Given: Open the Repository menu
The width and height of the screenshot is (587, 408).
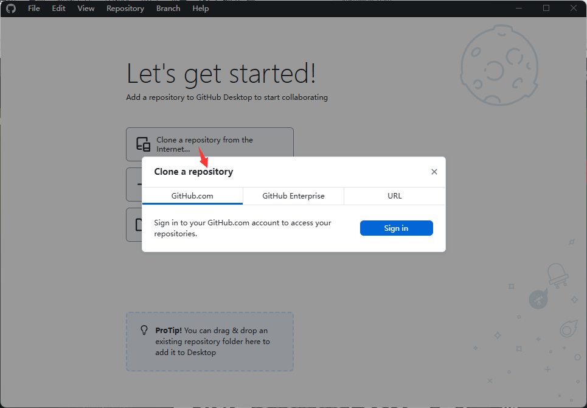Looking at the screenshot, I should click(x=125, y=9).
